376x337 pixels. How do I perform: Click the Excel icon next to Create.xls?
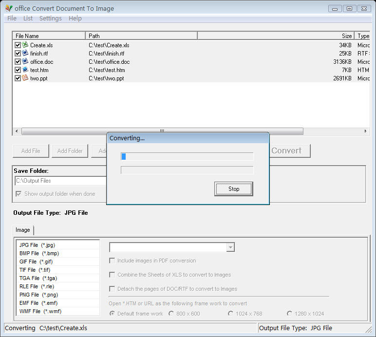tap(25, 45)
